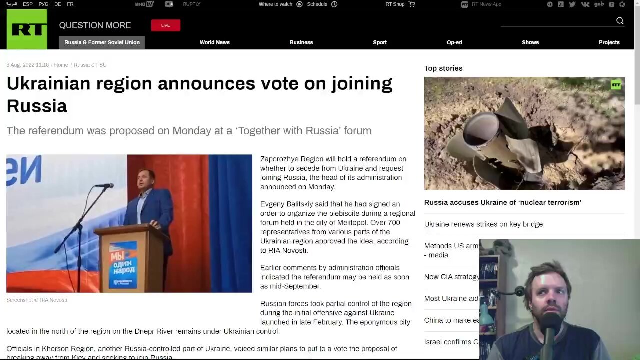
Task: Open the square 'r' social icon
Action: pos(612,4)
